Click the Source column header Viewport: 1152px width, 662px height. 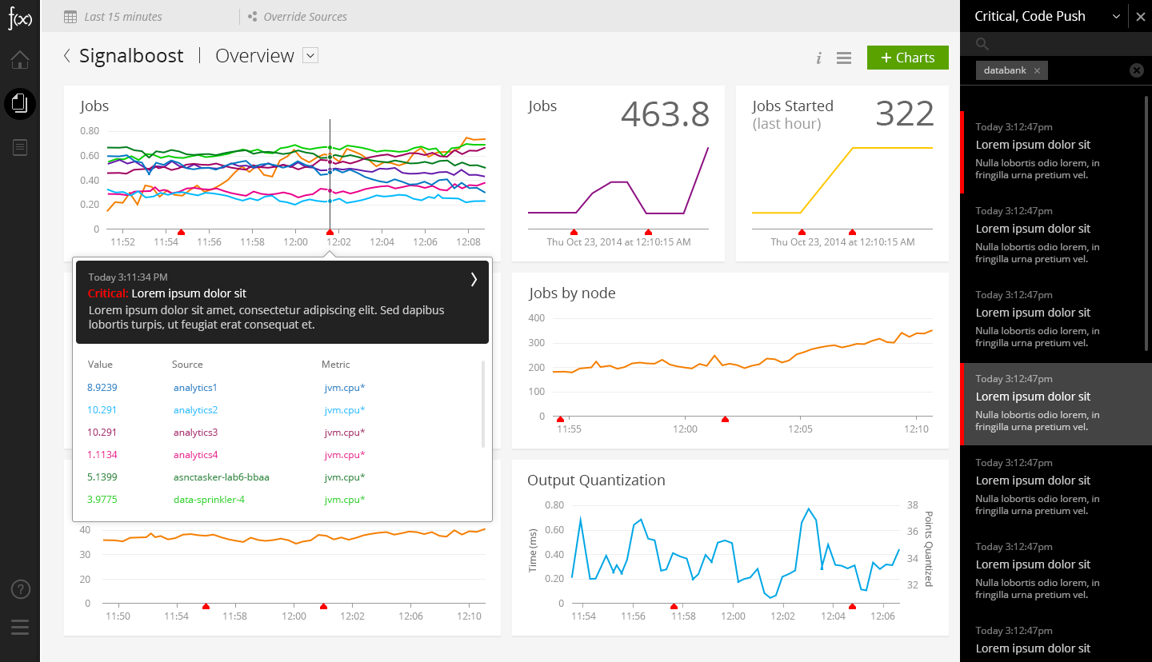(187, 365)
